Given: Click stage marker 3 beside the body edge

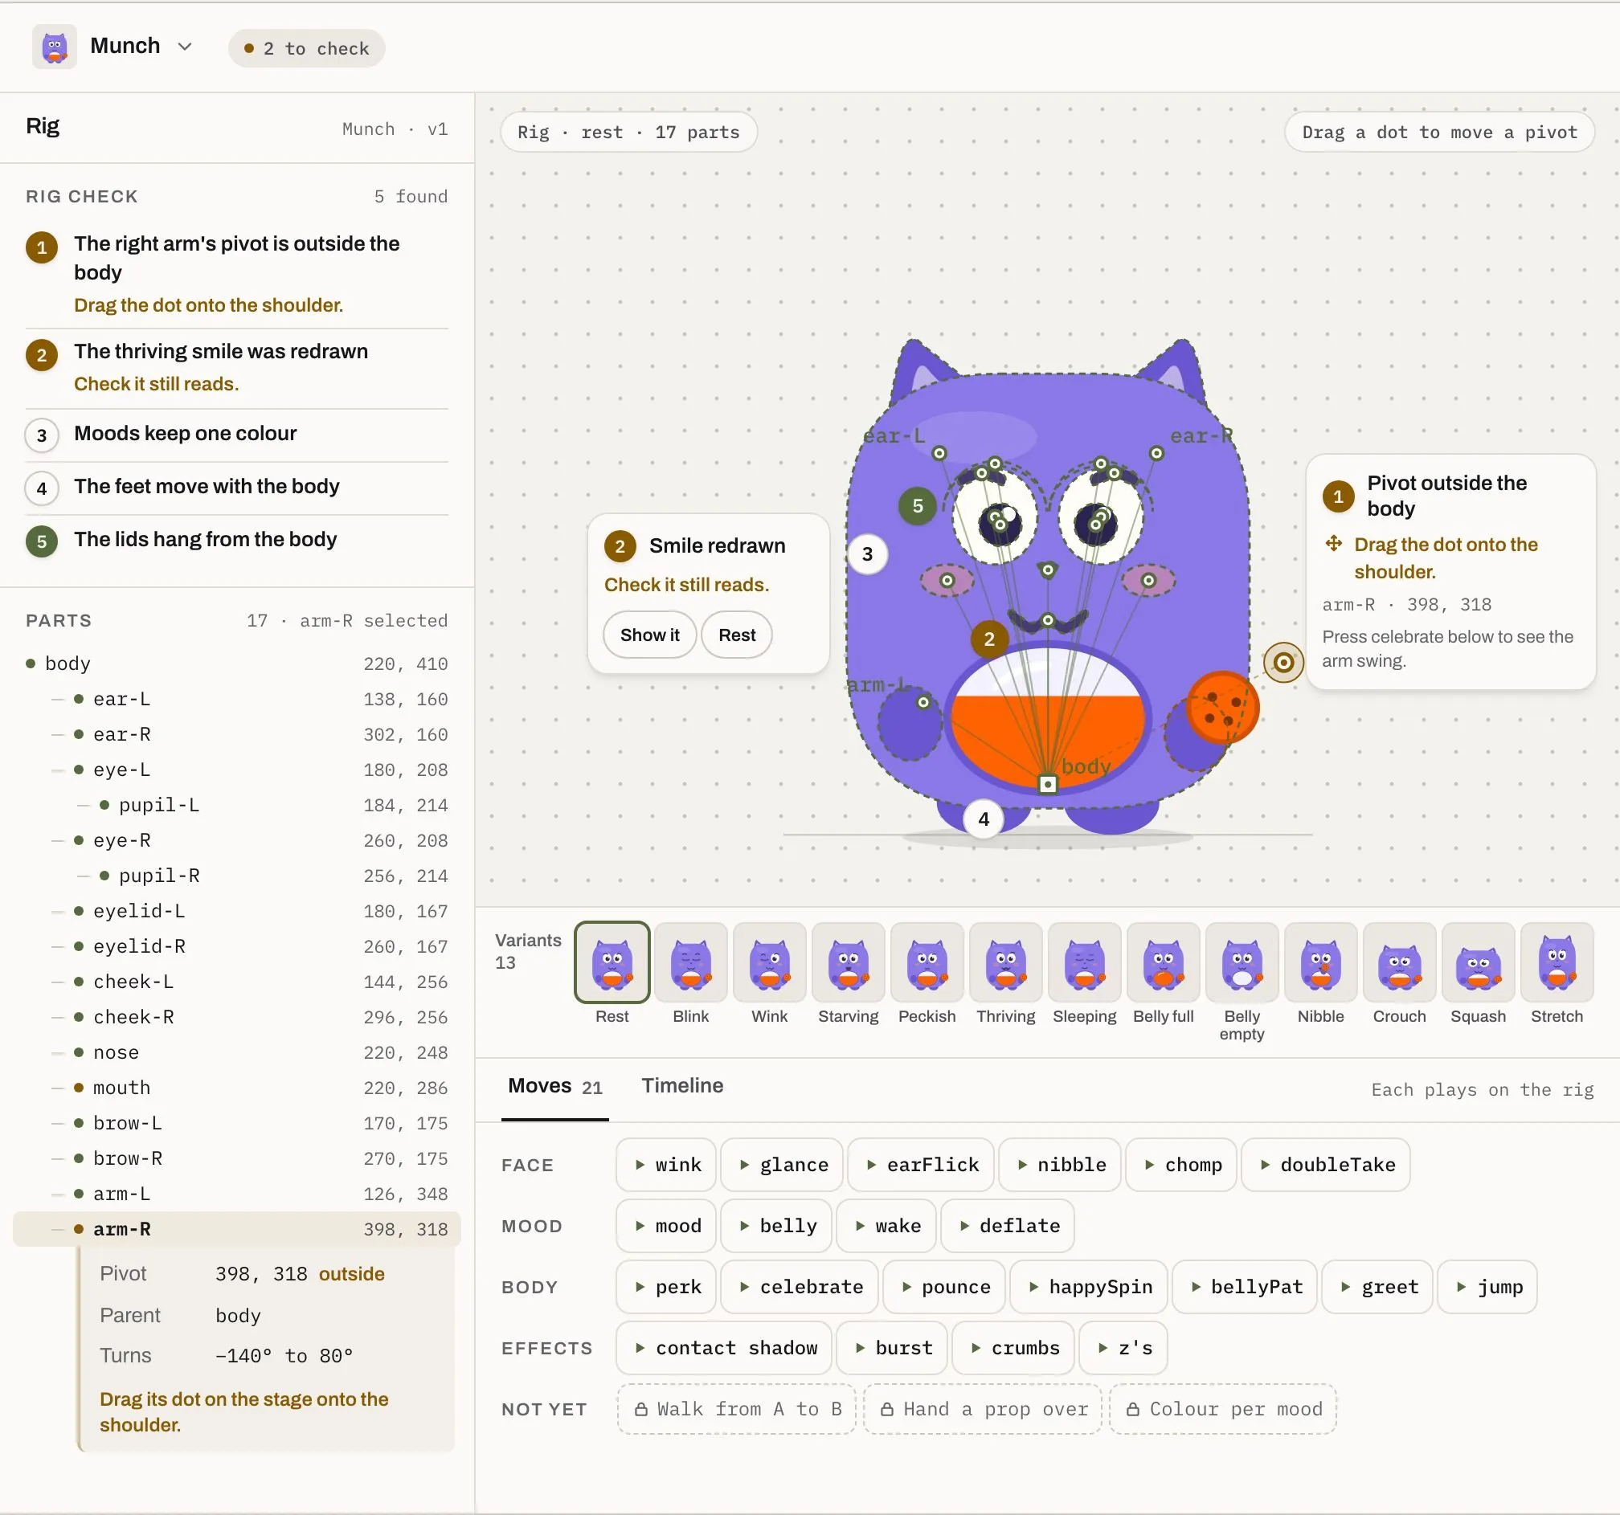Looking at the screenshot, I should coord(867,554).
